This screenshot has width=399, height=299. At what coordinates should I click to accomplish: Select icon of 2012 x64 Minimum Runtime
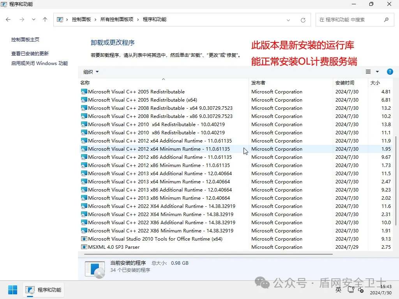point(84,149)
